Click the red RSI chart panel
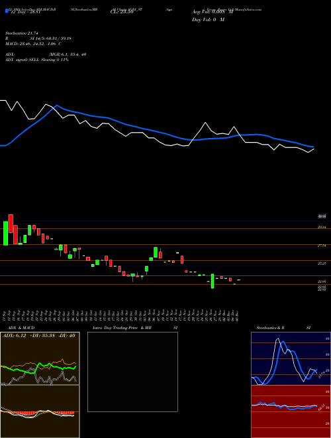The image size is (331, 438). click(291, 411)
